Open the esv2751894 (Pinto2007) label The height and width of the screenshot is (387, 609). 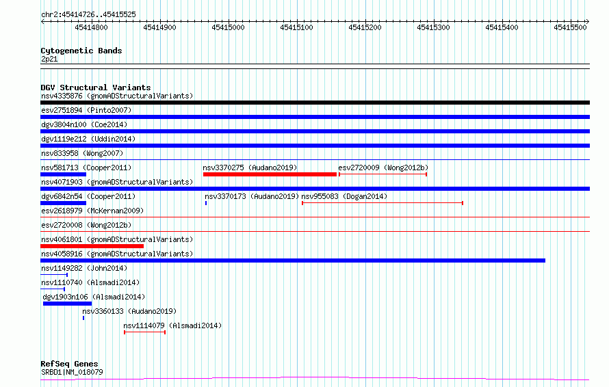(86, 110)
